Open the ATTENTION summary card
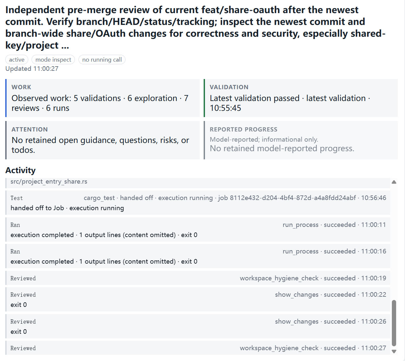 (102, 140)
